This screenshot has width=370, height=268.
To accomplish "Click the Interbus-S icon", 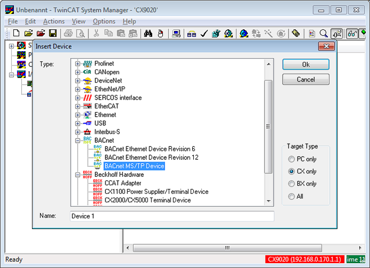I will click(x=87, y=132).
